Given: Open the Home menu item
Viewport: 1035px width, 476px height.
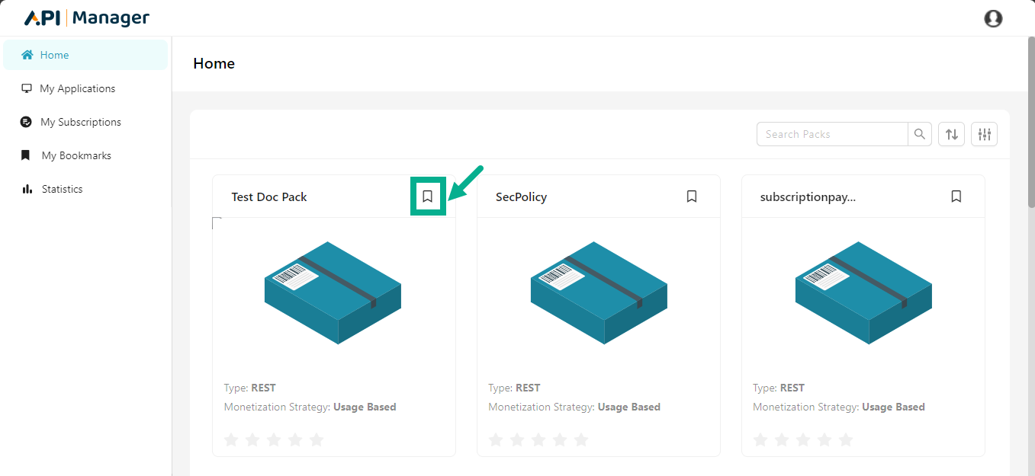Looking at the screenshot, I should coord(54,55).
